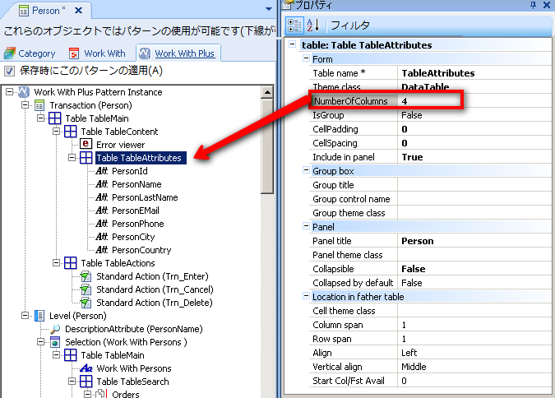Click the Error viewer icon in tree

(x=86, y=145)
